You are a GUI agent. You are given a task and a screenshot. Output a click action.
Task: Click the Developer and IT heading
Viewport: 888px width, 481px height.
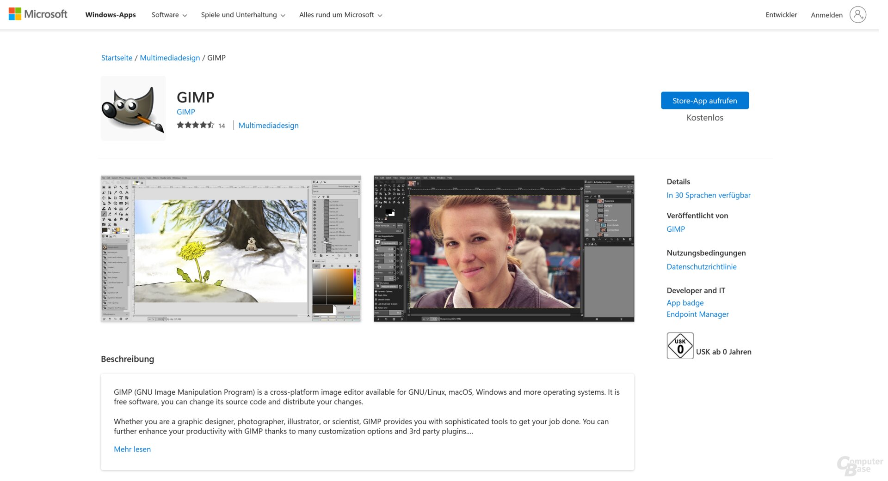pyautogui.click(x=696, y=290)
